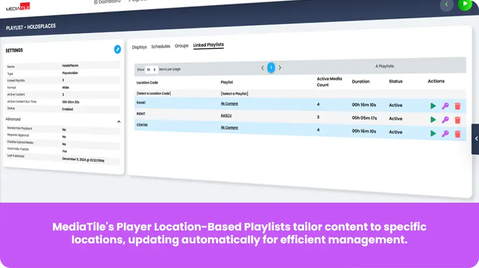Screen dimensions: 479x268
Task: Edit settings with the blue pencil icon
Action: tap(117, 49)
